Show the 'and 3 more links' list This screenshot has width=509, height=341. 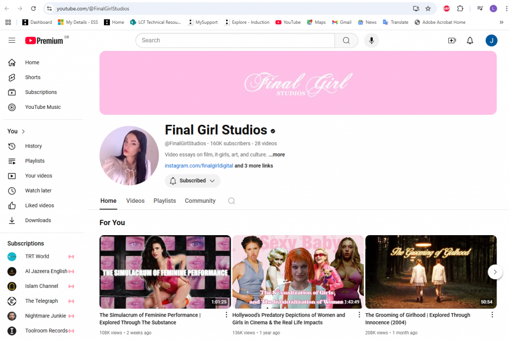254,166
